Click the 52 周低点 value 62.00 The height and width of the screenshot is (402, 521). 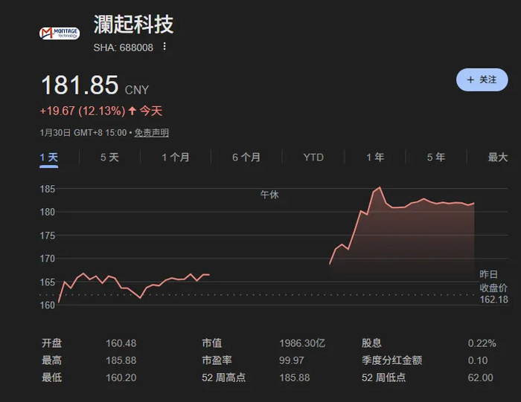point(481,377)
